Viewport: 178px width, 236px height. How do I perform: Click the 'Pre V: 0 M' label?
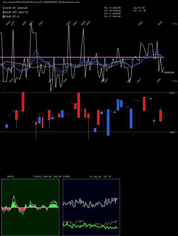140,11
